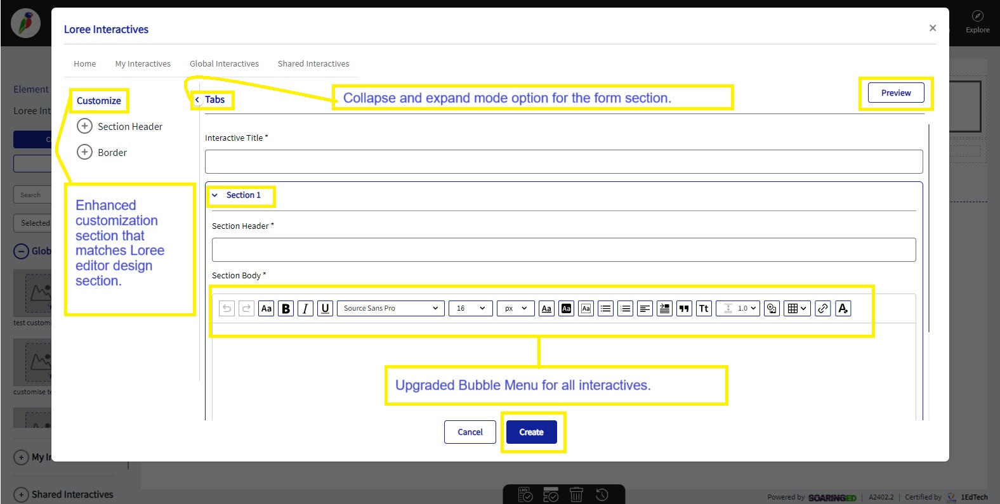Screen dimensions: 1000x504
Task: Click the Search field in background sidebar
Action: coord(32,195)
